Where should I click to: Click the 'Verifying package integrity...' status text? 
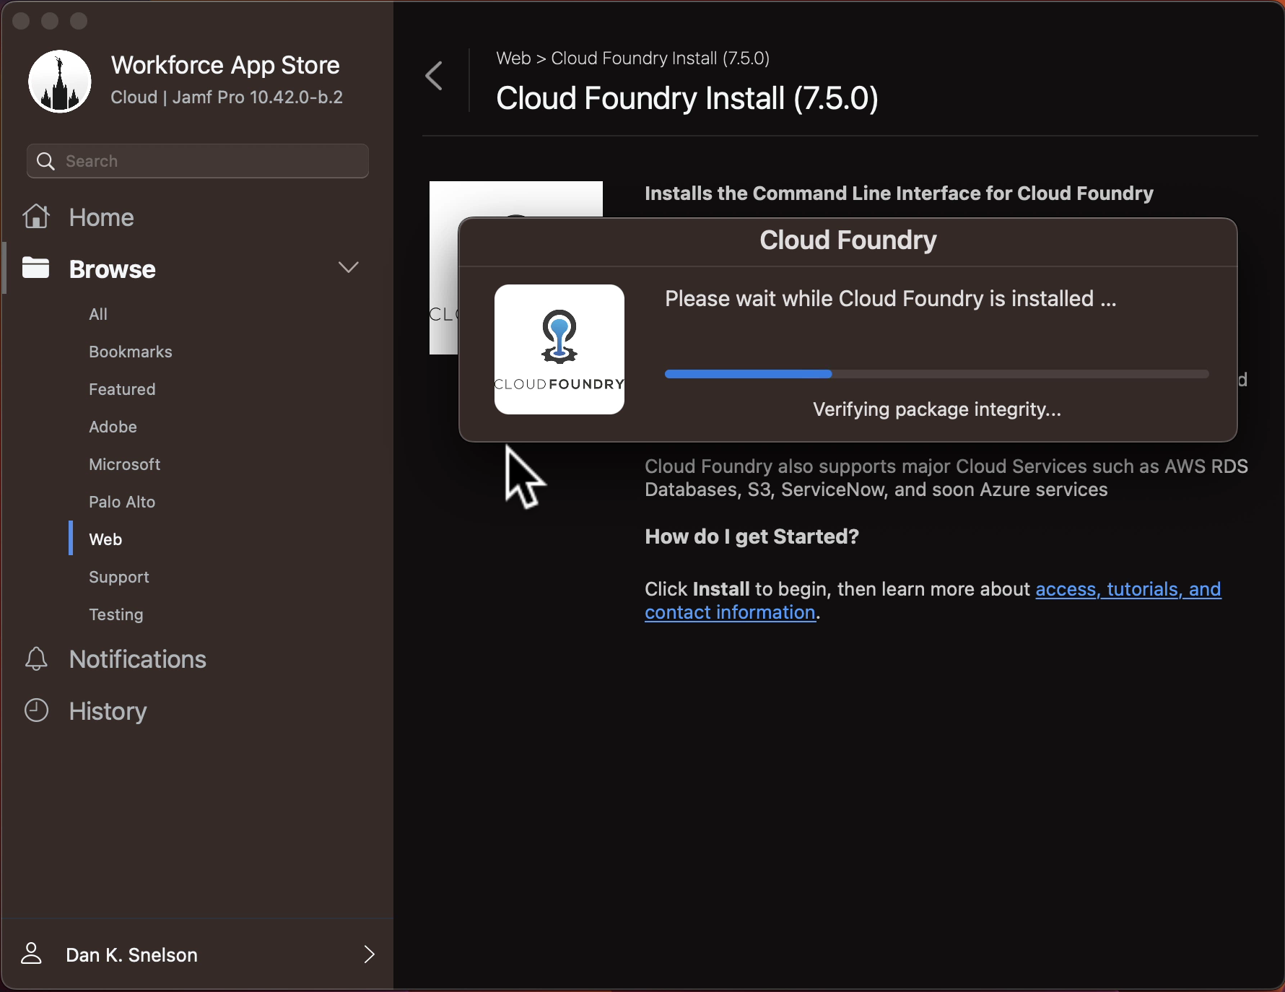click(937, 409)
